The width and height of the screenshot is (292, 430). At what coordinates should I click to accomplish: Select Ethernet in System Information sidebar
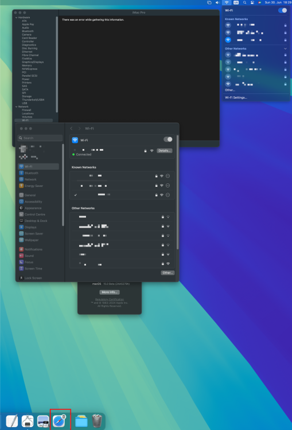pos(27,52)
